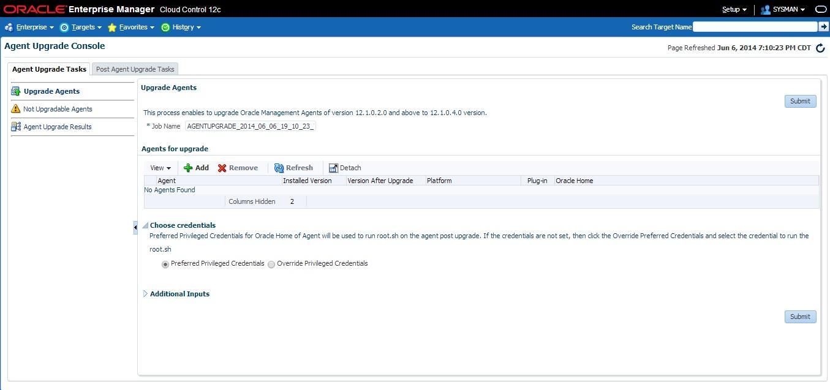Switch to Post Agent Upgrade Tasks tab

[x=135, y=69]
